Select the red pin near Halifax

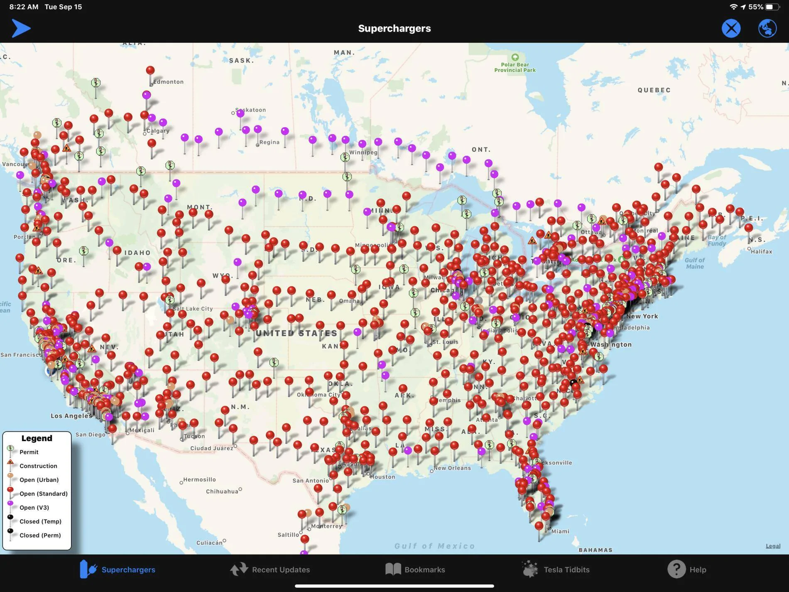click(749, 228)
